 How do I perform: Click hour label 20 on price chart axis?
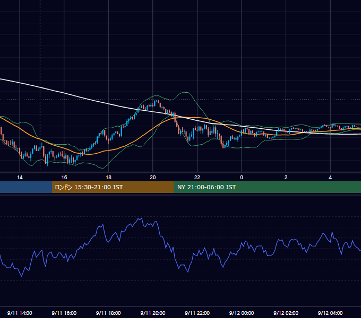[x=153, y=178]
